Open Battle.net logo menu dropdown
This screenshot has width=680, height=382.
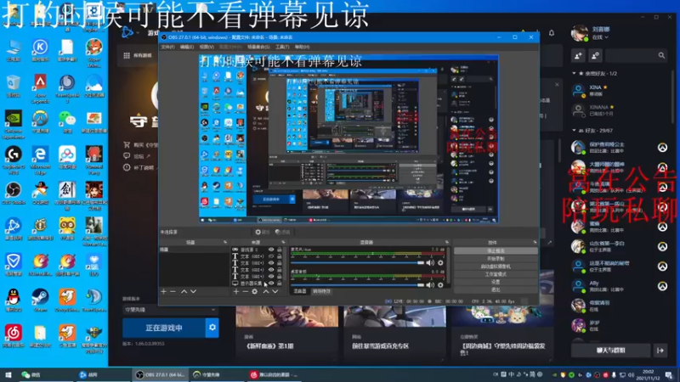click(130, 32)
